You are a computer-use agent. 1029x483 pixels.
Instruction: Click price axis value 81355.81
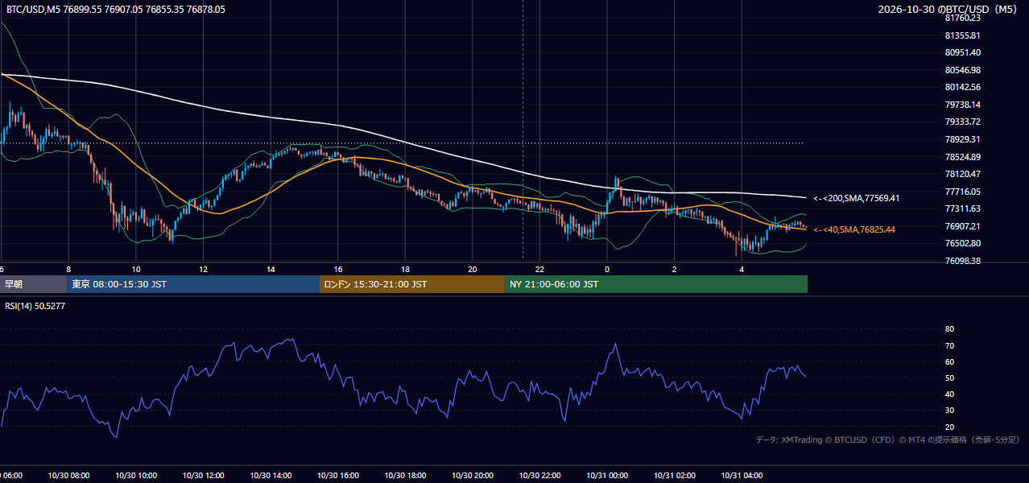click(x=962, y=35)
